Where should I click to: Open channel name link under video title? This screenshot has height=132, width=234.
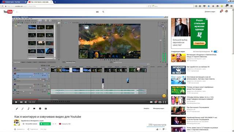(x=32, y=121)
